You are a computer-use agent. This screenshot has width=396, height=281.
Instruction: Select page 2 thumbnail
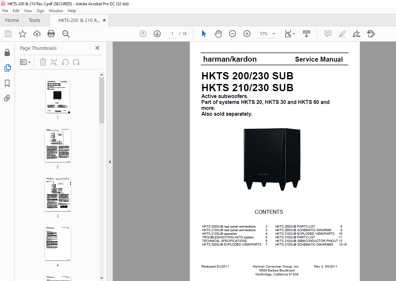(x=58, y=145)
